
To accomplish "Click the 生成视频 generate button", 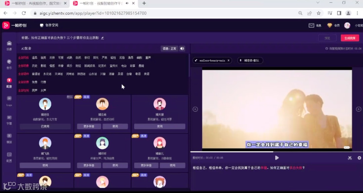I will pos(350,38).
